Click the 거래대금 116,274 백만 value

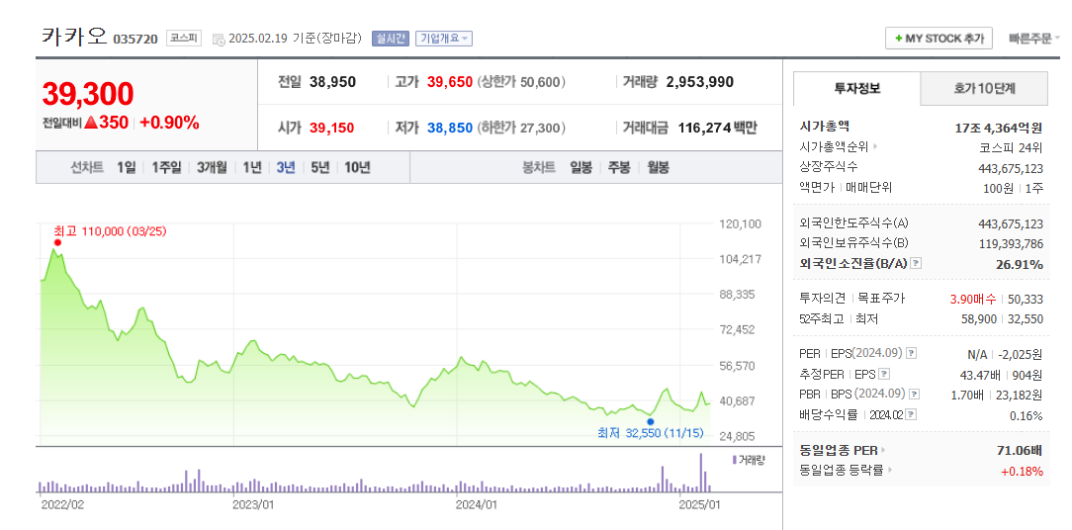[x=717, y=128]
